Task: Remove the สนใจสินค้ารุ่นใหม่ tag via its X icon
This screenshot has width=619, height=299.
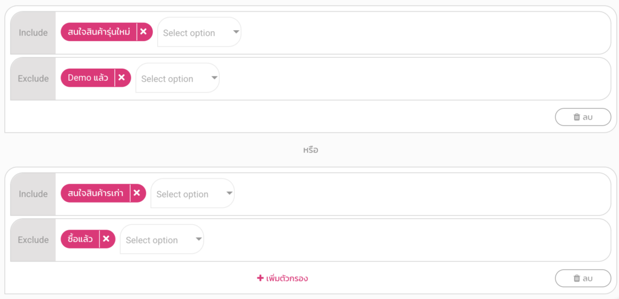Action: click(143, 32)
